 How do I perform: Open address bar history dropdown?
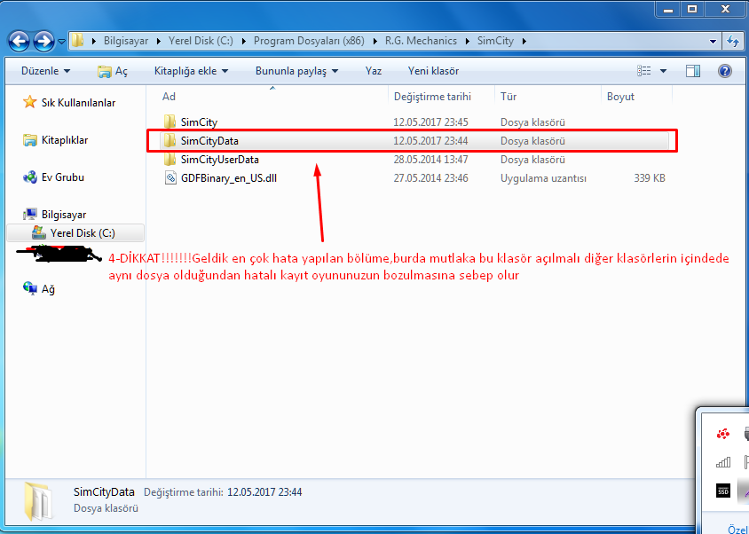pyautogui.click(x=714, y=42)
